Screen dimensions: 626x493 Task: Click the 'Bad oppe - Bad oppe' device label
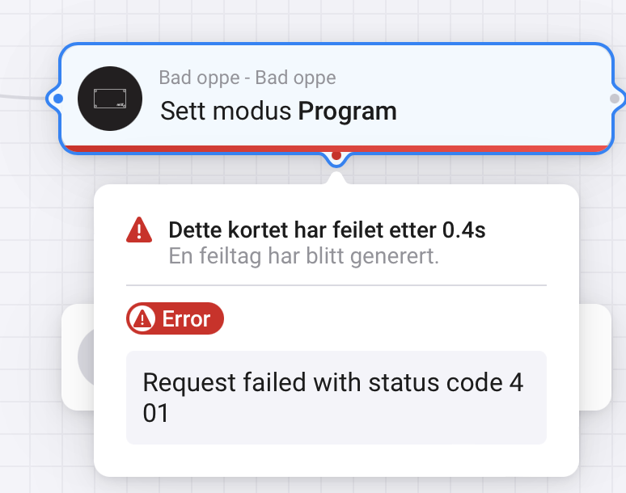[247, 78]
